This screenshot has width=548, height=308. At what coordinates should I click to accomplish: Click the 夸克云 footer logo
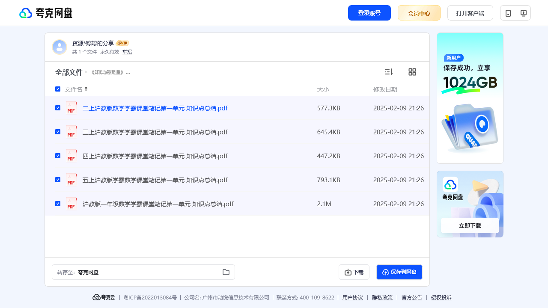(104, 297)
